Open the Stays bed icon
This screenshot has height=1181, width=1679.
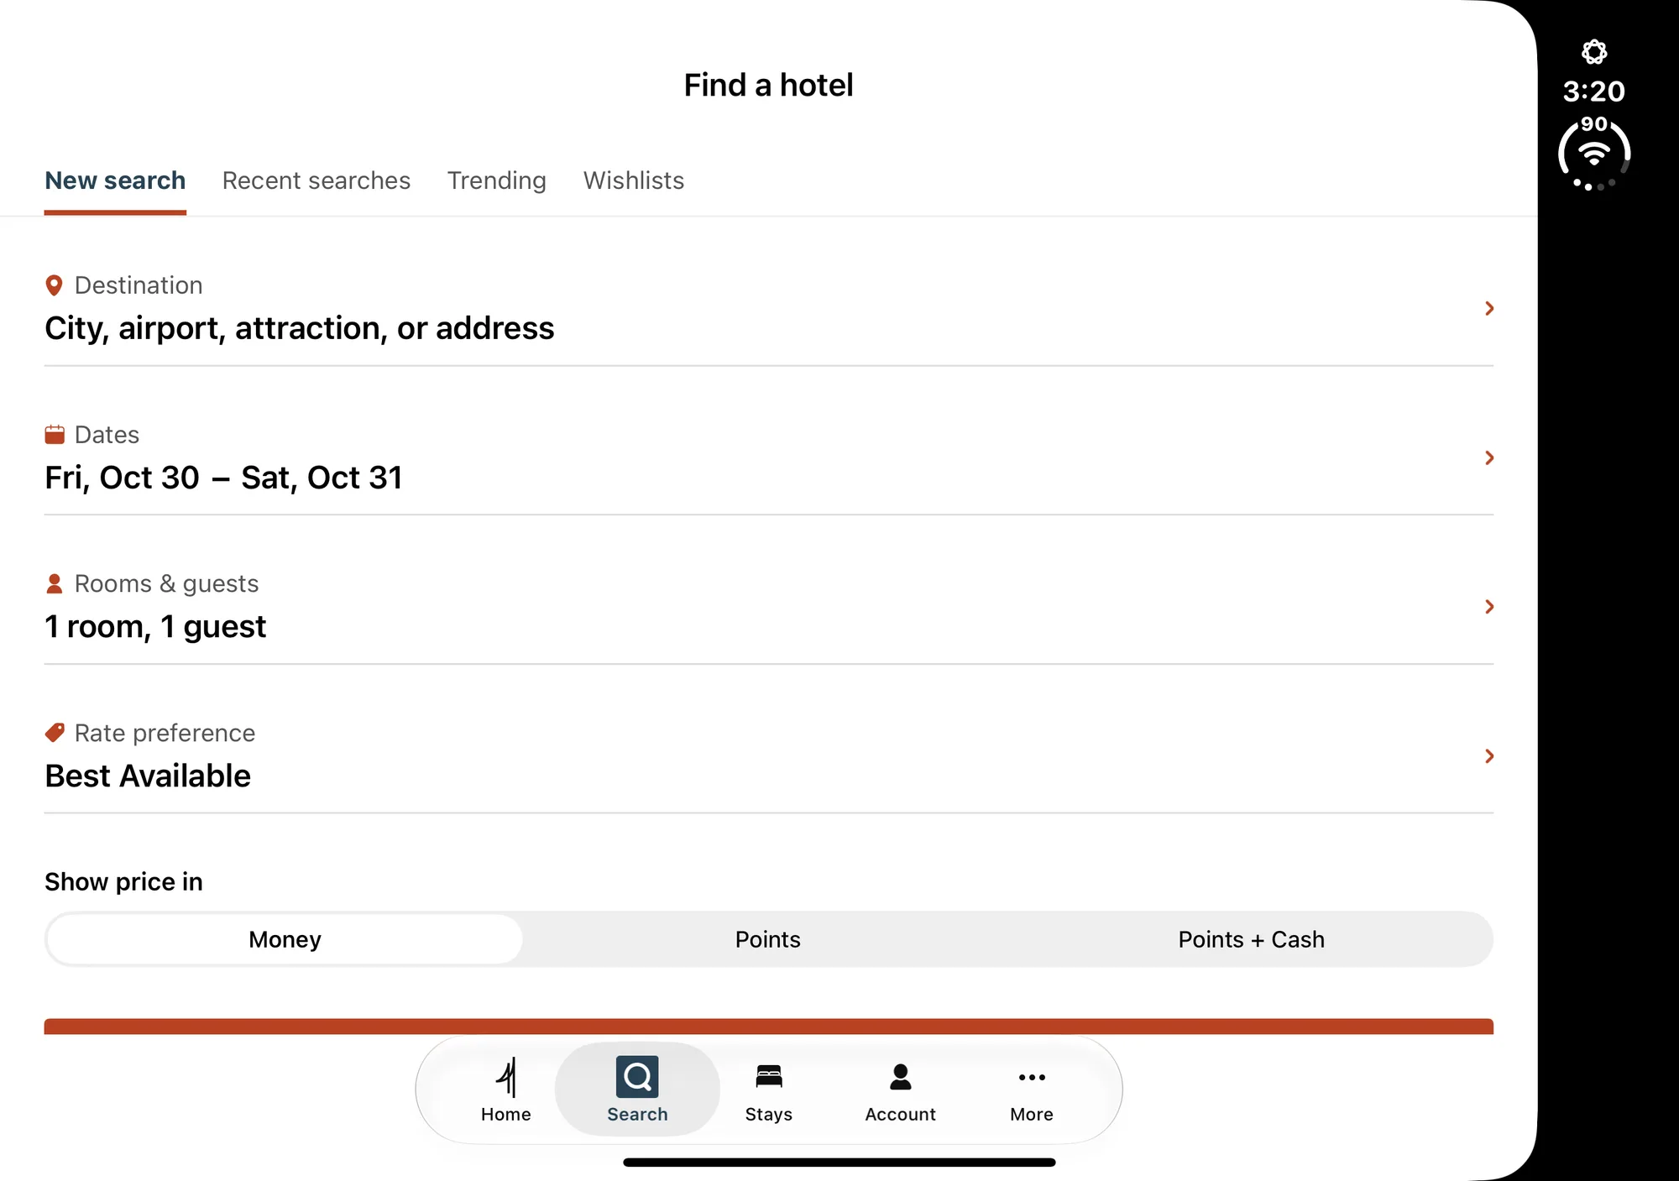tap(769, 1077)
